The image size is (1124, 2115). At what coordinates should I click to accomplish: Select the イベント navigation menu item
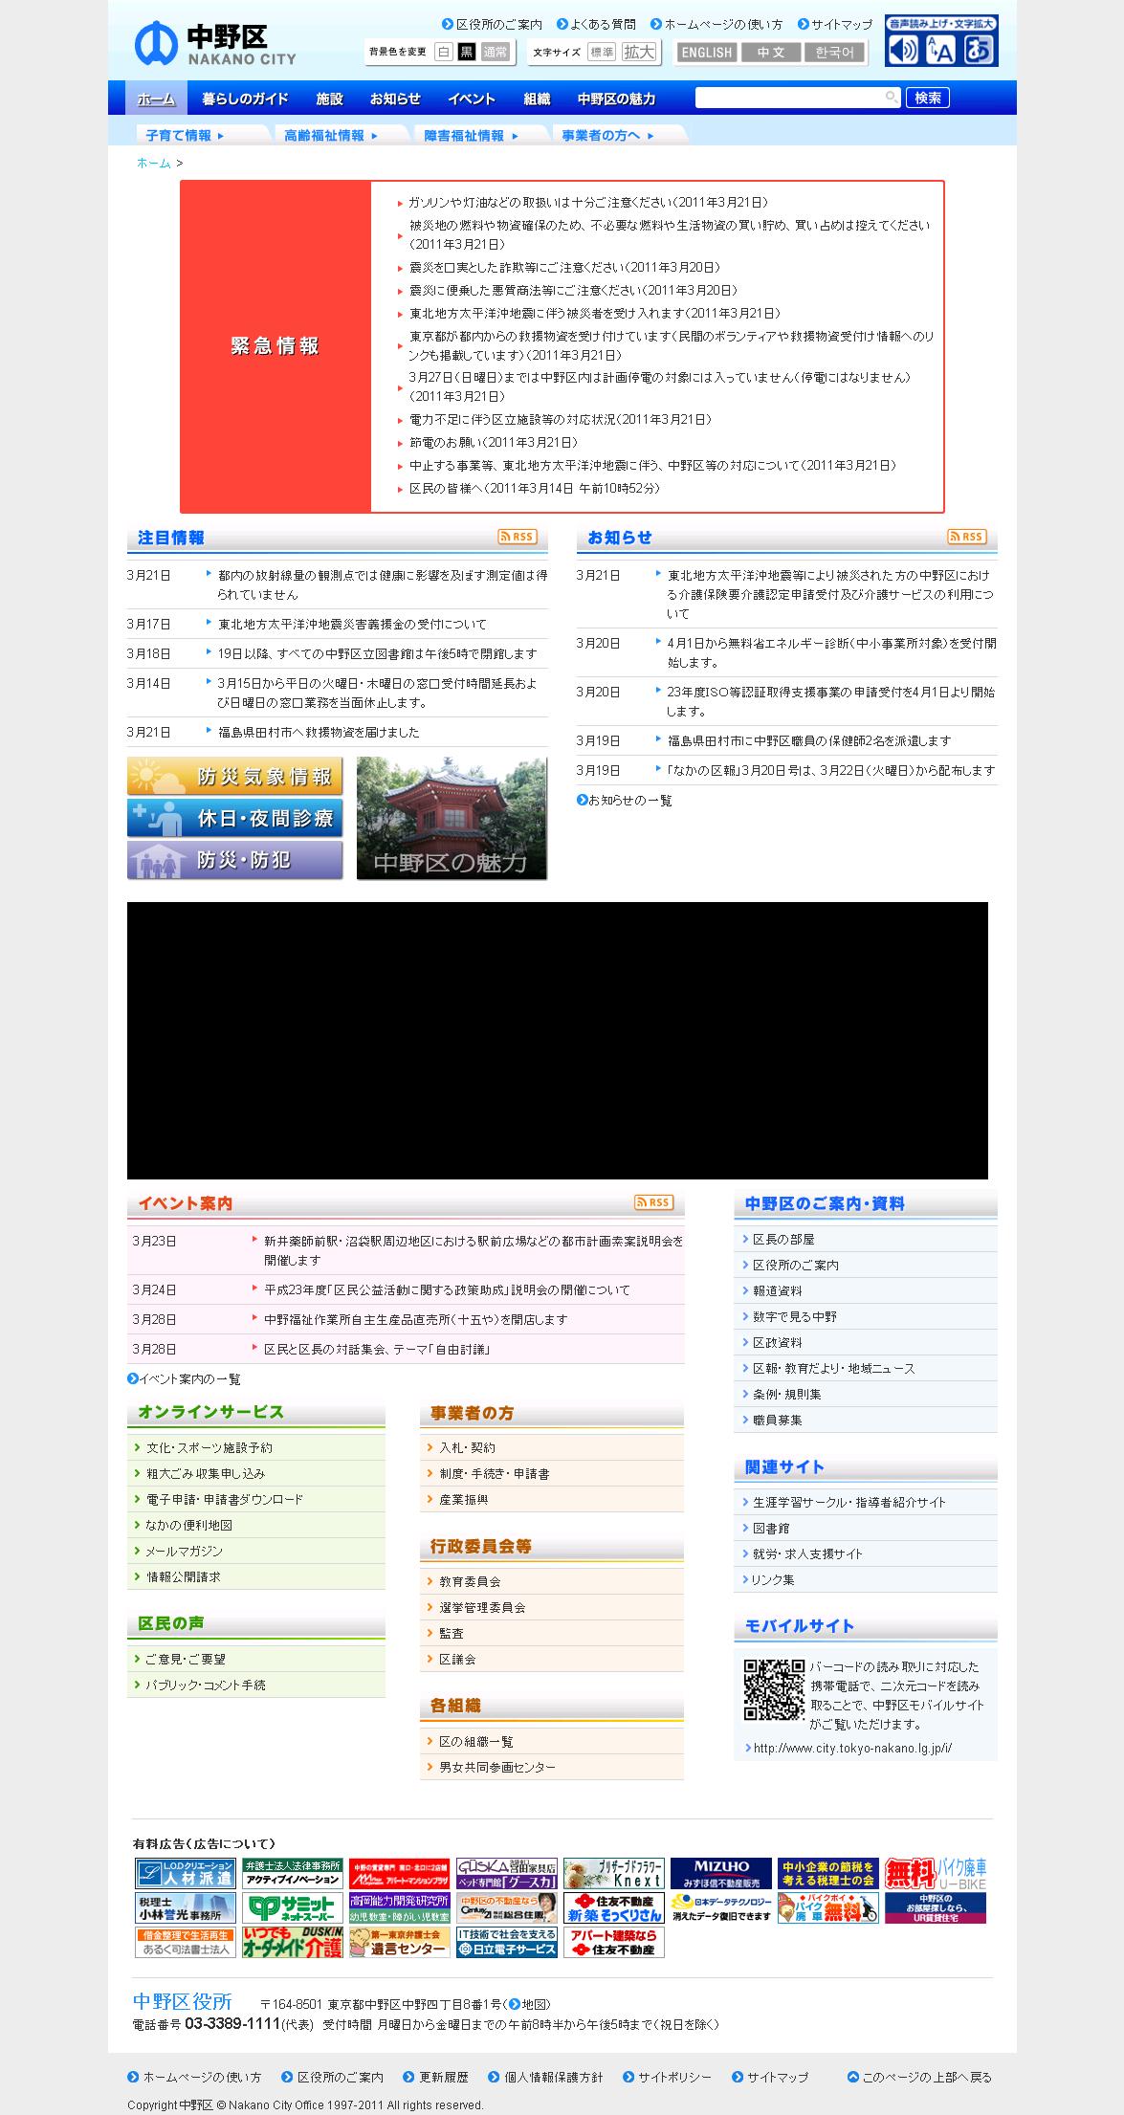point(472,99)
